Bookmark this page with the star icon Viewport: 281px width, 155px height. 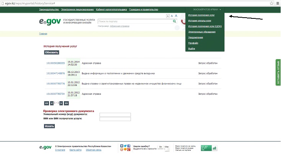(271, 3)
